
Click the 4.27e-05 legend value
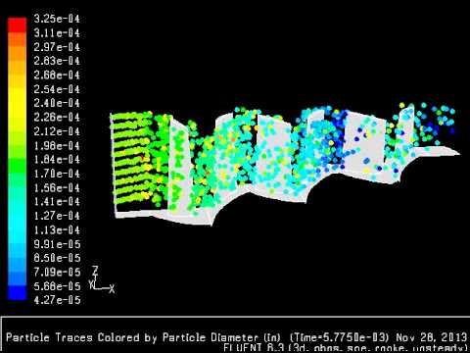[x=57, y=300]
